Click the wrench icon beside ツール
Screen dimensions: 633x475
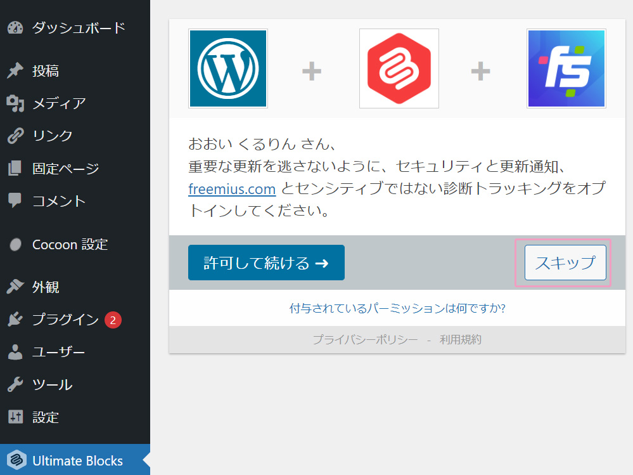pos(15,384)
